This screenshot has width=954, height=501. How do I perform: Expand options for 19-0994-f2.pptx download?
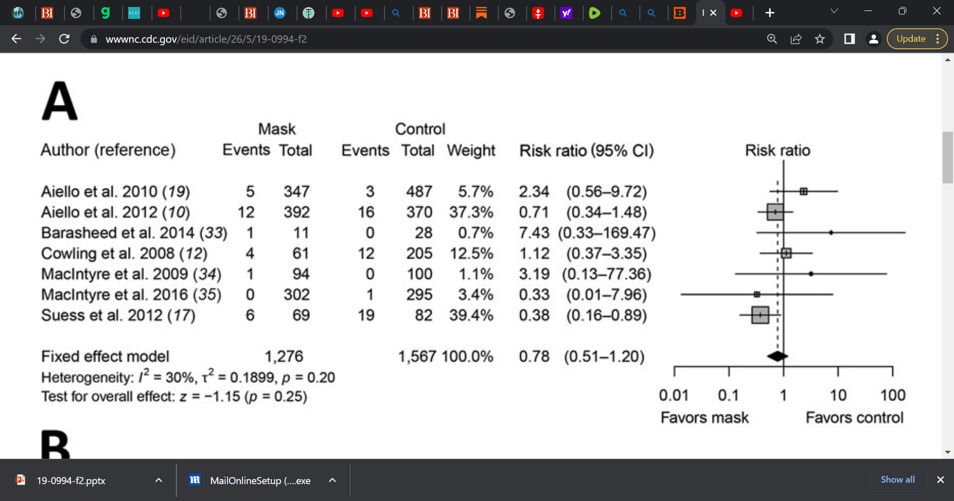coord(159,480)
